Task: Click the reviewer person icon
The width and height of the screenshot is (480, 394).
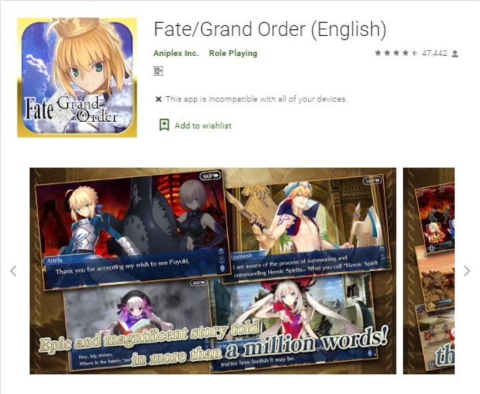Action: (x=455, y=54)
